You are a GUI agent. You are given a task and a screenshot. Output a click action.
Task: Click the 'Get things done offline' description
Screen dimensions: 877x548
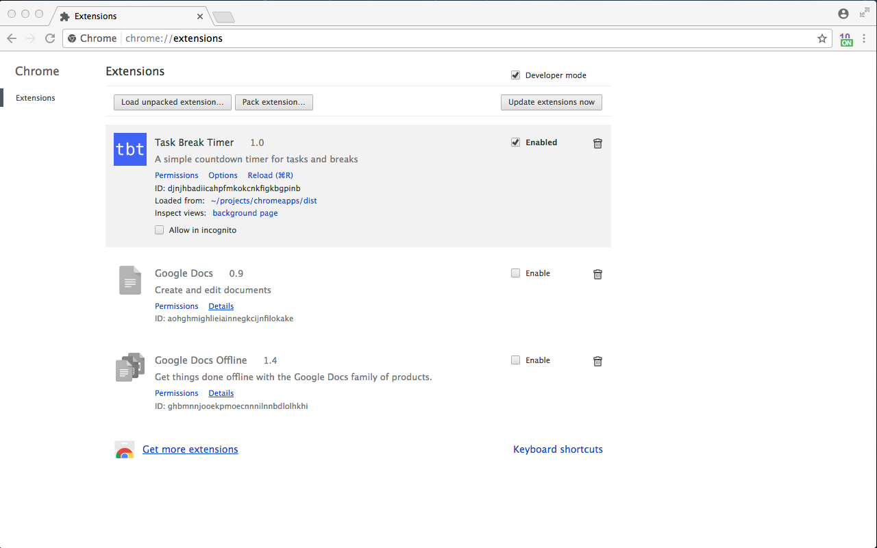[293, 377]
